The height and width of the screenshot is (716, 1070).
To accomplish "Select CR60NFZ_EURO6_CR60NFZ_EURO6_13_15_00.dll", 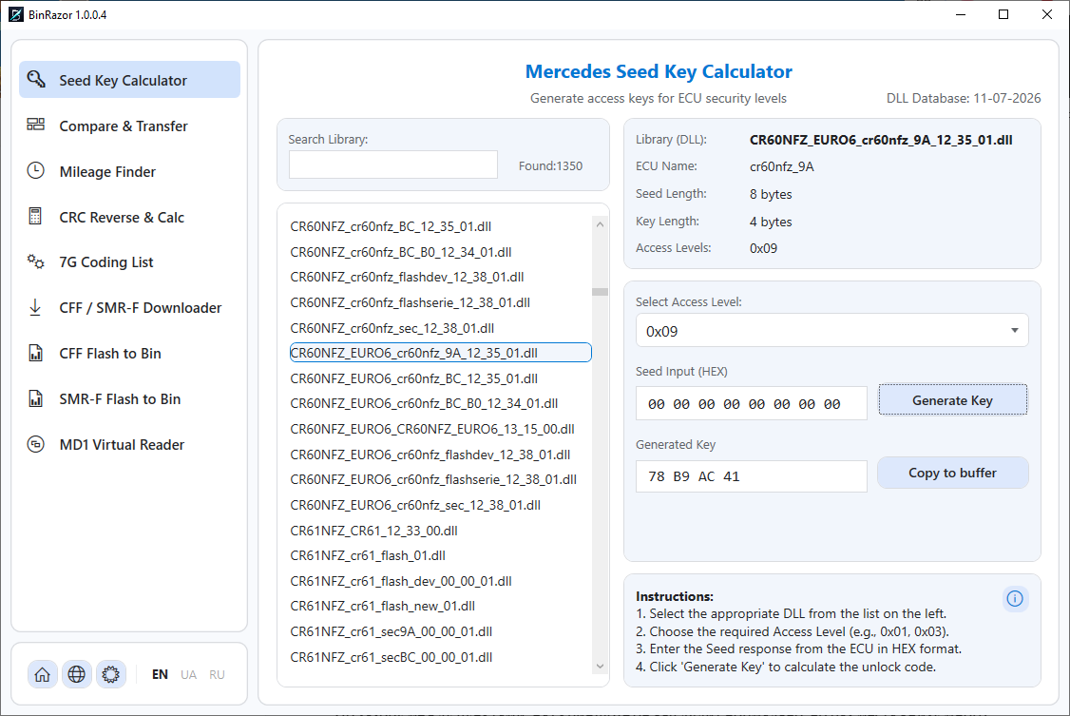I will (x=441, y=429).
